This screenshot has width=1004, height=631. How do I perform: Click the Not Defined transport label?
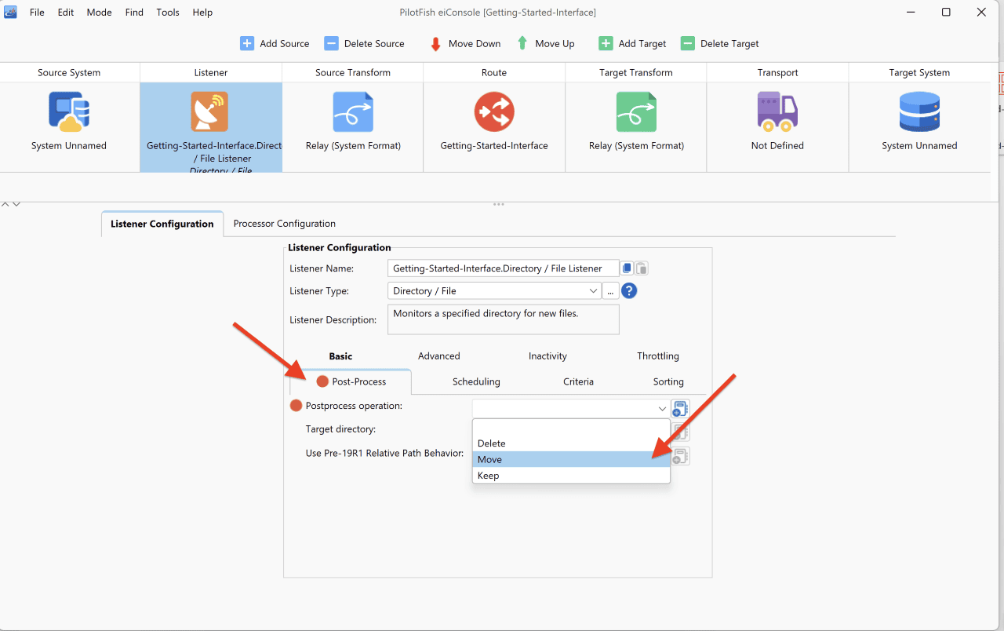pyautogui.click(x=777, y=146)
